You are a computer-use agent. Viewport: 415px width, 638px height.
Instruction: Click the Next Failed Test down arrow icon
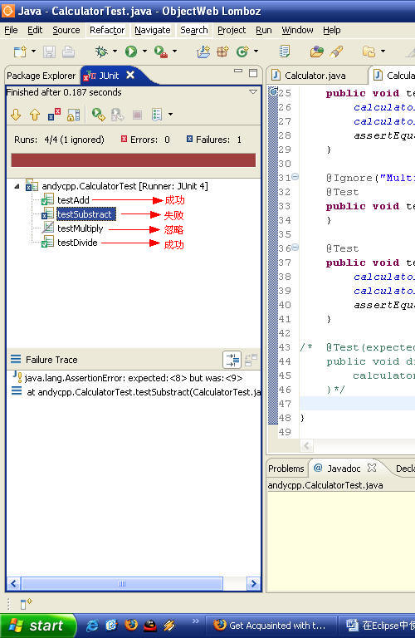16,115
